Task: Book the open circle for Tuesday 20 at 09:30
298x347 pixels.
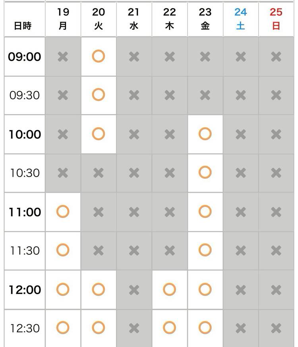Action: [x=98, y=95]
